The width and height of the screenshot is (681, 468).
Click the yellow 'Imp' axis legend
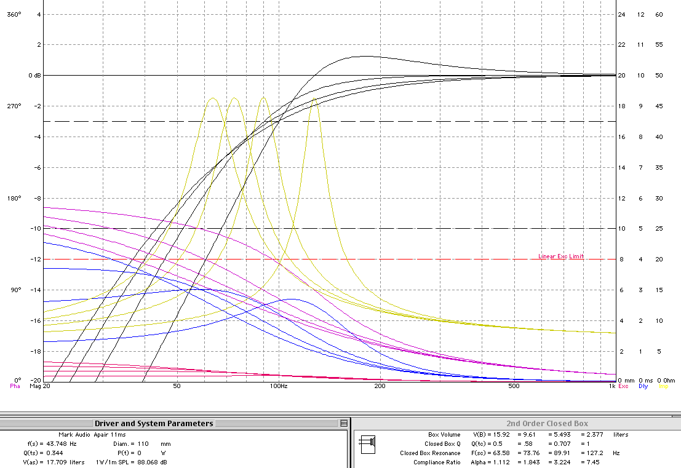click(663, 386)
